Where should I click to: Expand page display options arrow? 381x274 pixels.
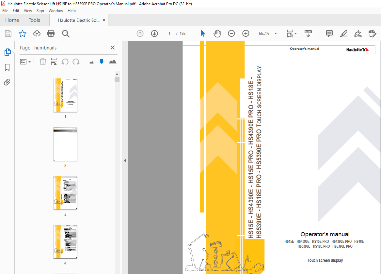pos(295,34)
